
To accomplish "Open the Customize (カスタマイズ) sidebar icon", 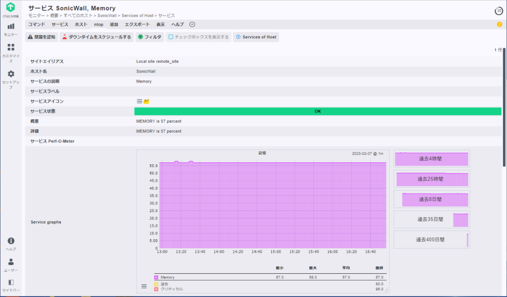I will point(11,48).
